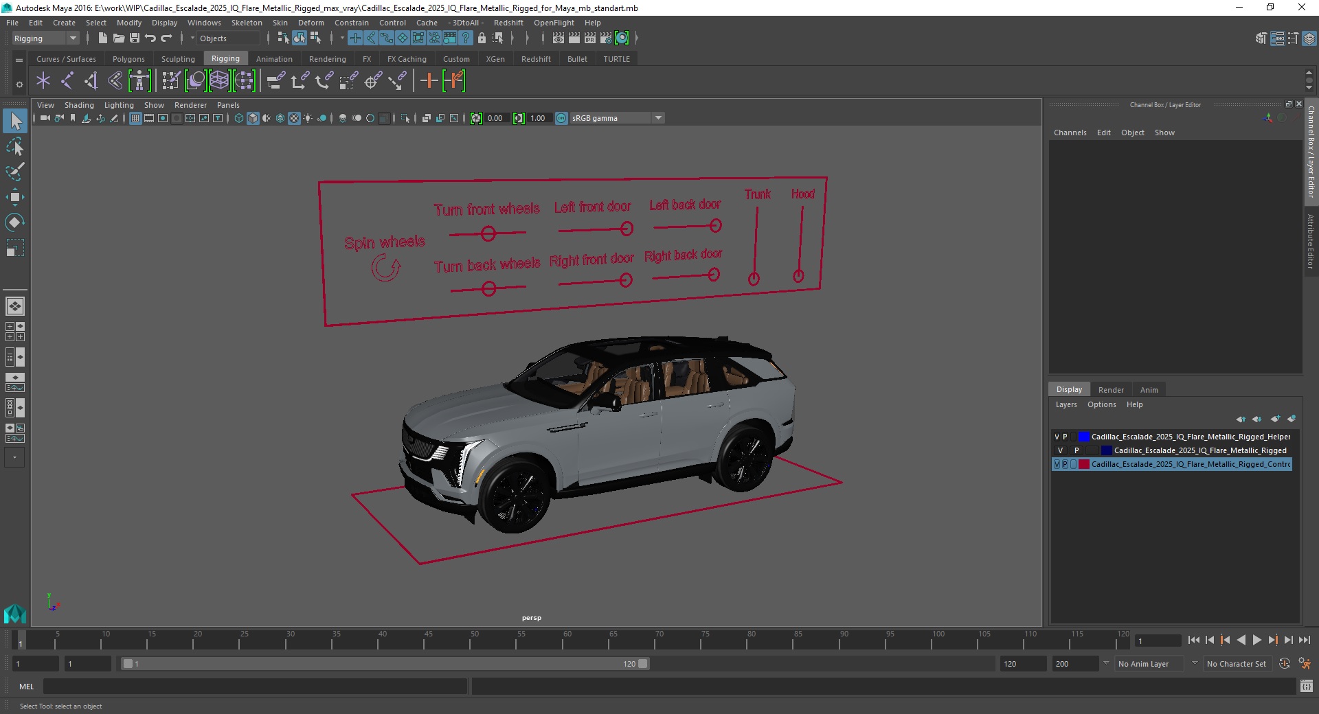Image resolution: width=1319 pixels, height=714 pixels.
Task: Open the shelf tab list menu
Action: click(19, 60)
